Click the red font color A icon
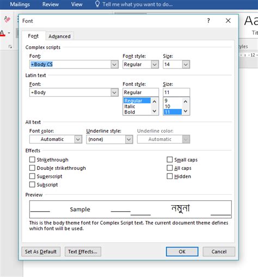Image resolution: width=258 pixels, height=277 pixels. 2,33
